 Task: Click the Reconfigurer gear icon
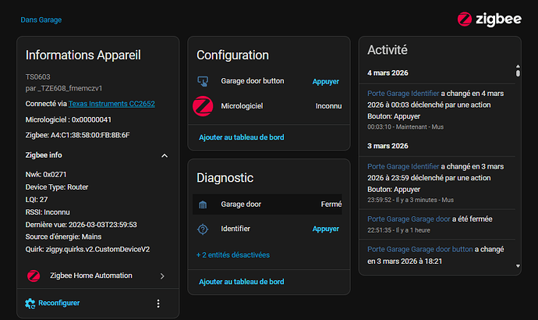[30, 303]
